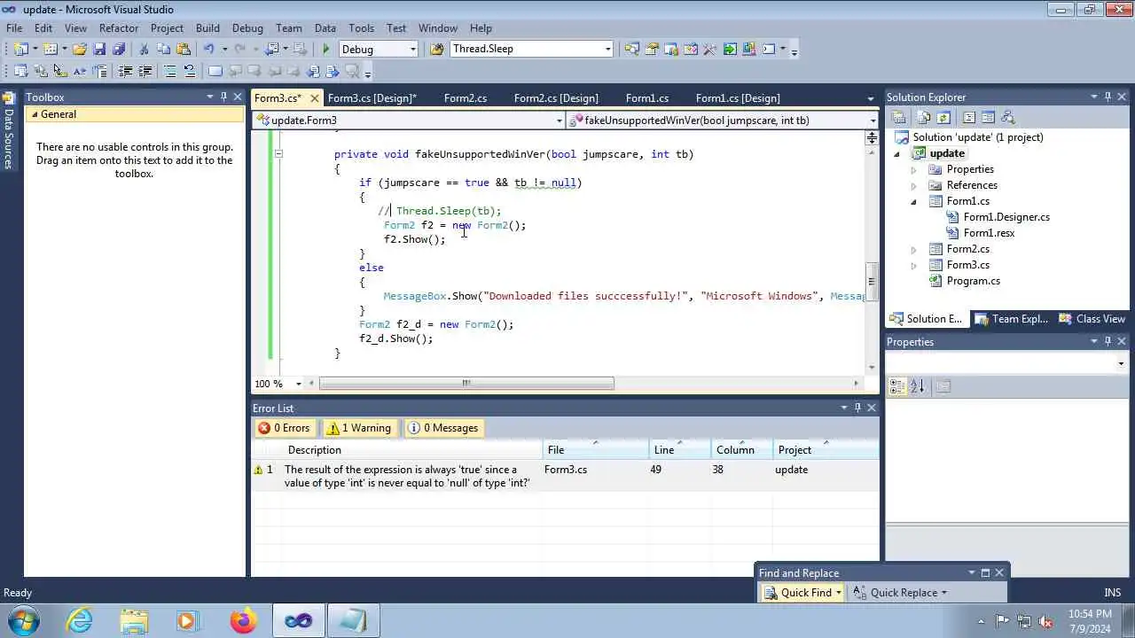Open Windows Explorer from the taskbar
1135x638 pixels.
pos(134,620)
